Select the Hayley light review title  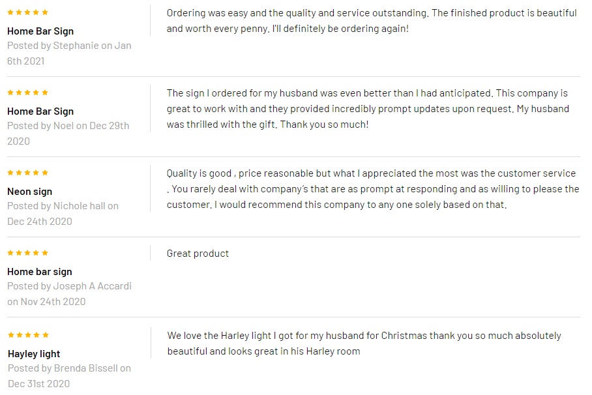pos(34,354)
